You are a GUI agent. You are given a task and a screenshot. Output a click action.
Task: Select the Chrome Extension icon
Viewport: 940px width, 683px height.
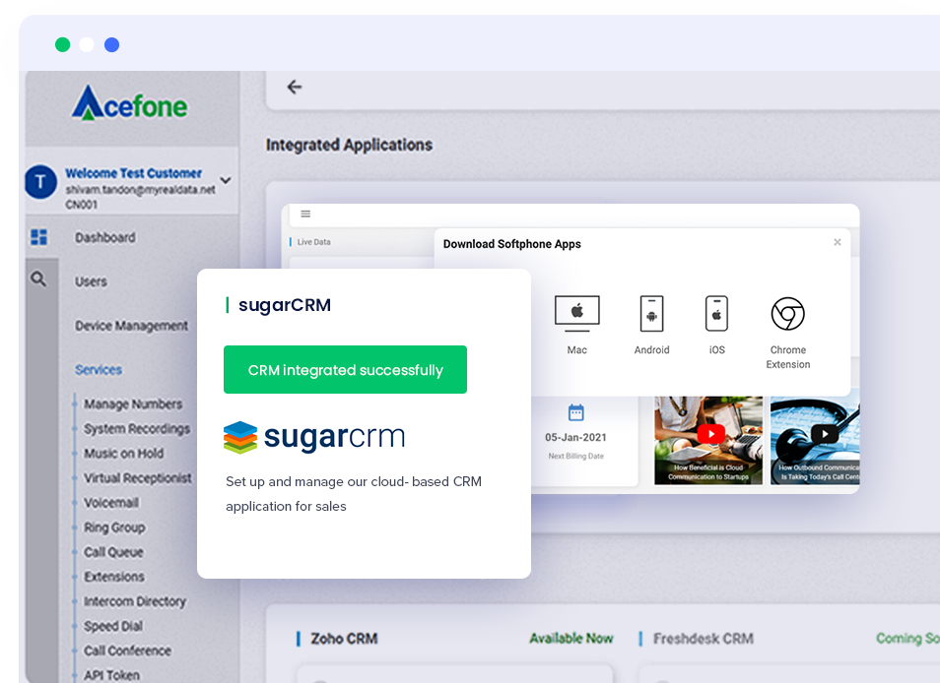coord(787,314)
